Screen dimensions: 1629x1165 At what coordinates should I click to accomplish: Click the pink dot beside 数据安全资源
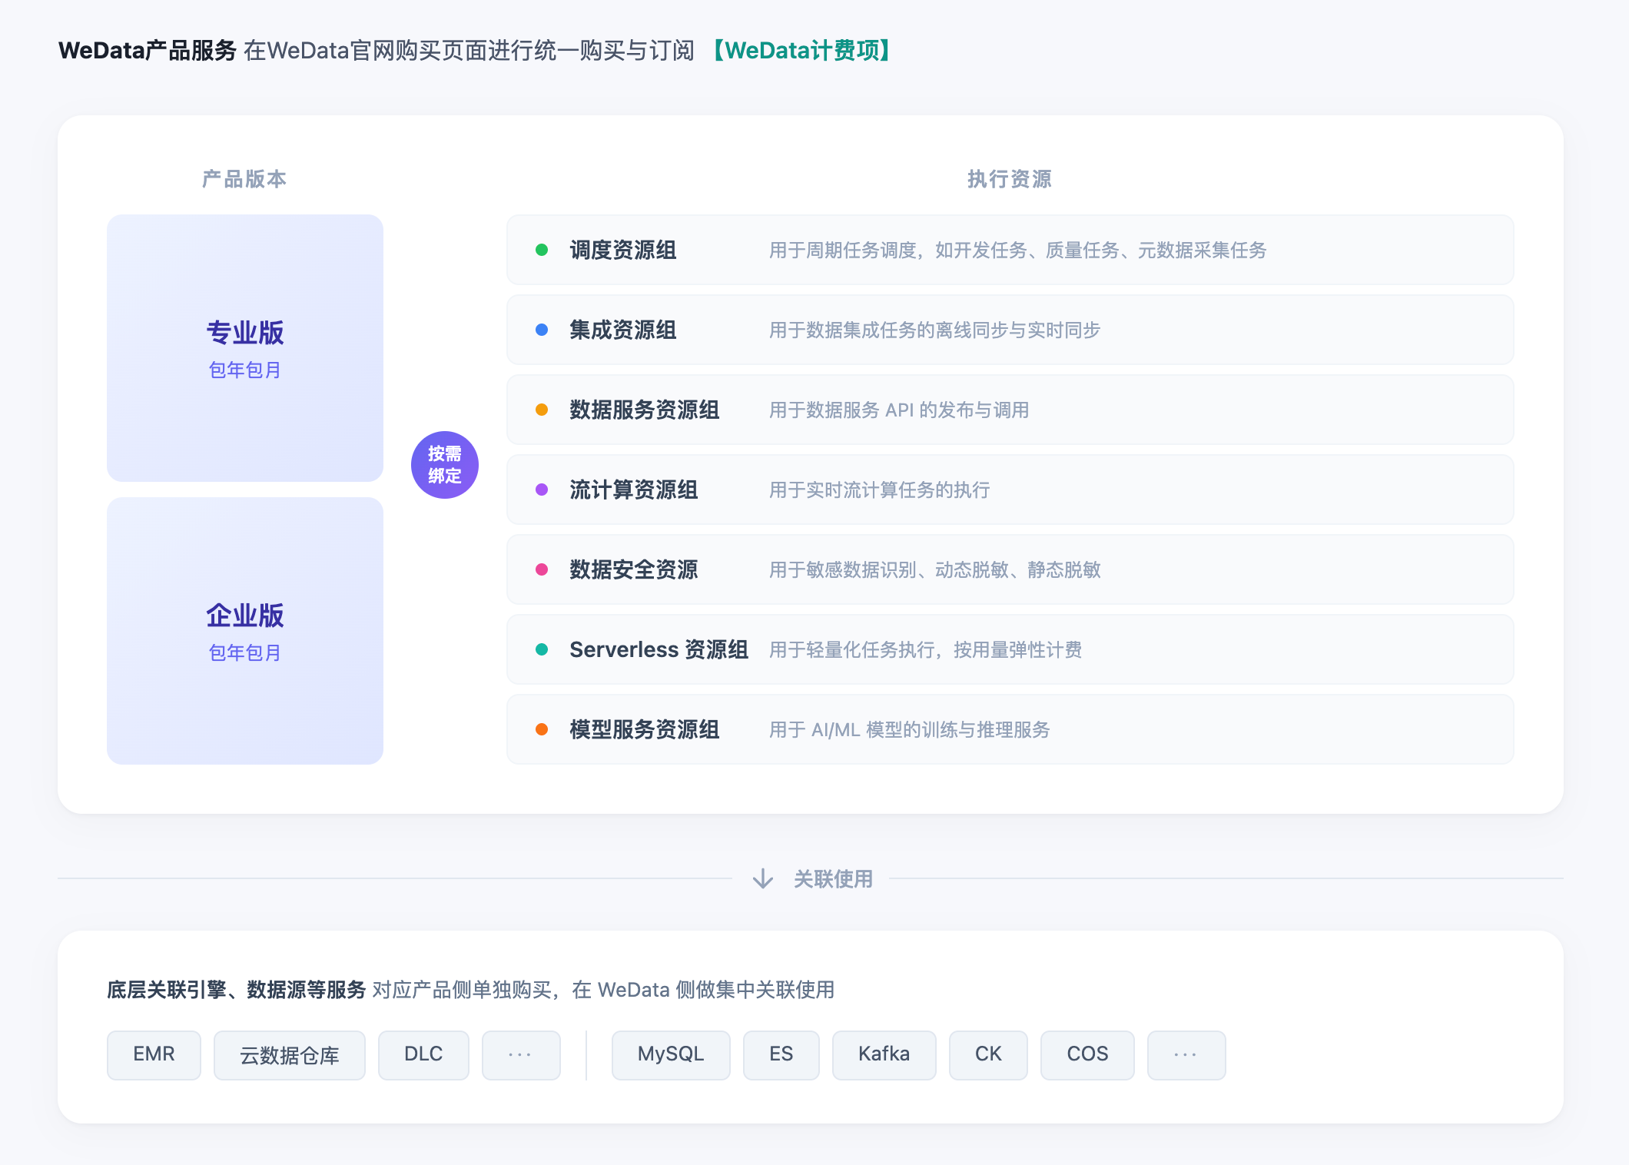[x=542, y=569]
